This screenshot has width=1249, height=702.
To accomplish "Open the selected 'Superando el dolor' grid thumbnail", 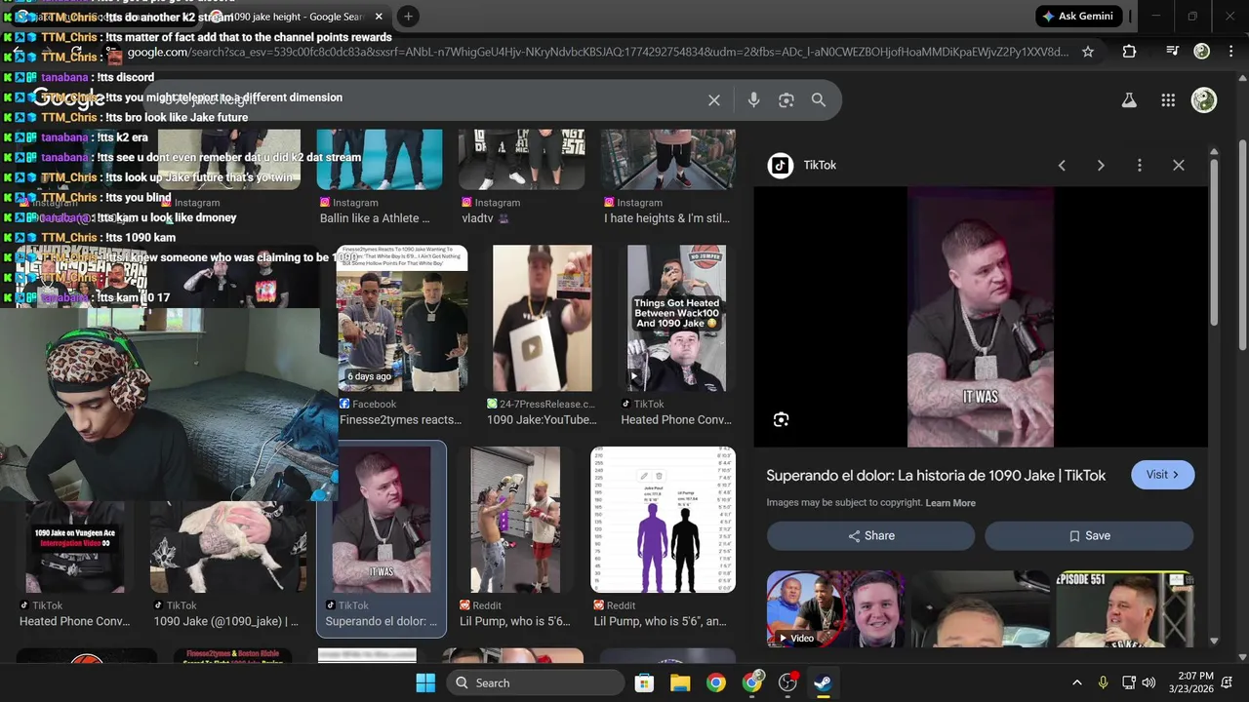I will 382,520.
